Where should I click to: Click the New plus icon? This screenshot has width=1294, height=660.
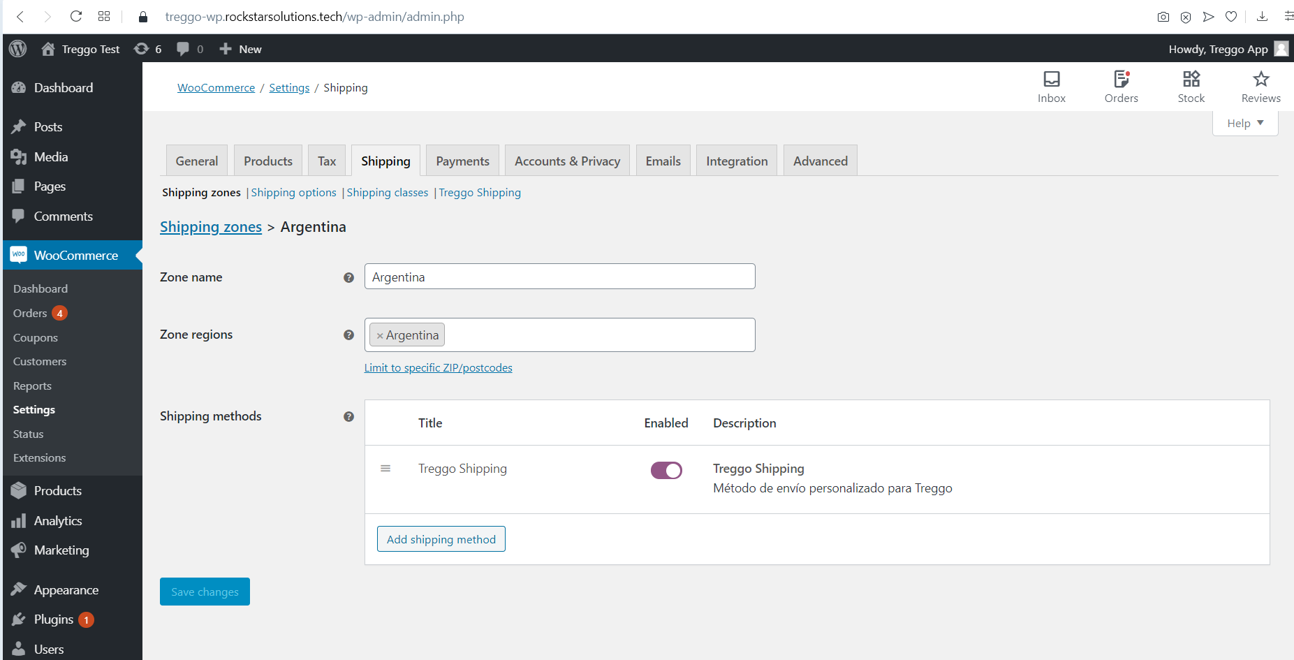(226, 49)
